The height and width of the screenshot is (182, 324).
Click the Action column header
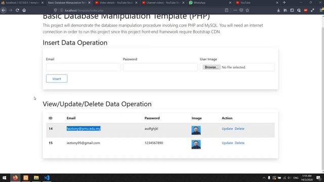[227, 118]
